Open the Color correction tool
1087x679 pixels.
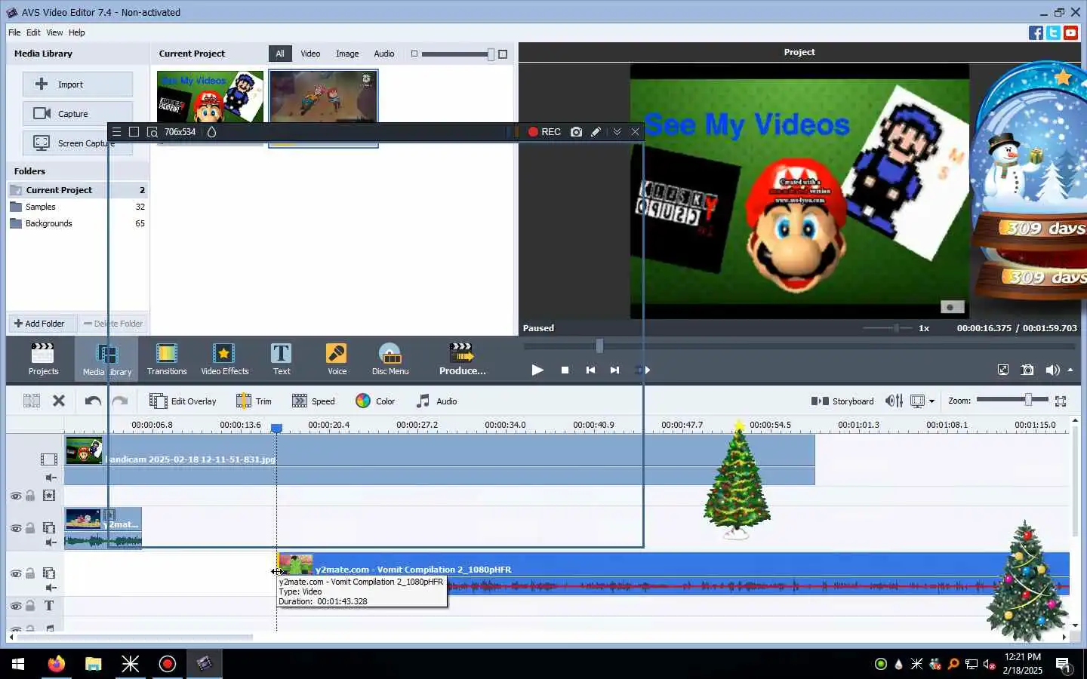pos(375,401)
